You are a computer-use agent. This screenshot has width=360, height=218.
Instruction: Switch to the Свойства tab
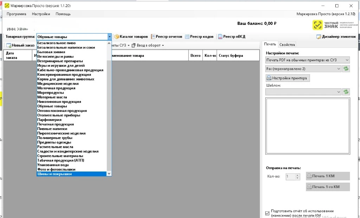pos(287,45)
